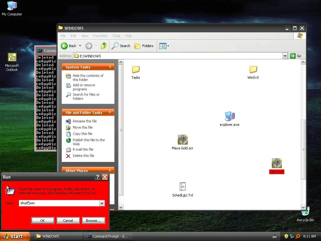Switch to WINDOWS taskbar button
The width and height of the screenshot is (321, 241).
coord(58,236)
